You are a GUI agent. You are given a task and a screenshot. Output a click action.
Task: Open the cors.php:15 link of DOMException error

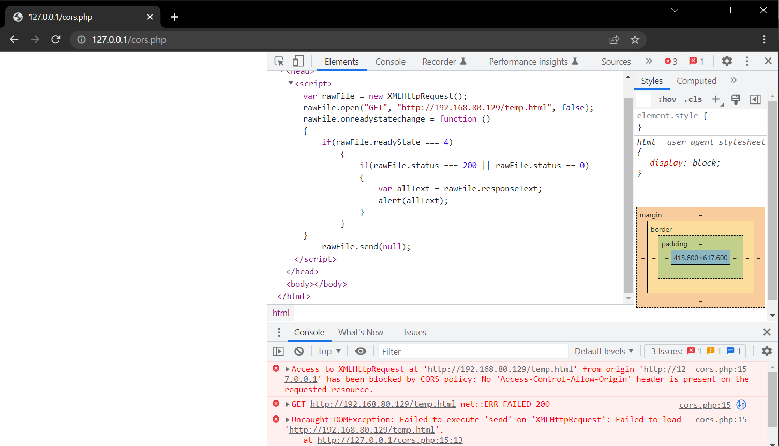721,420
